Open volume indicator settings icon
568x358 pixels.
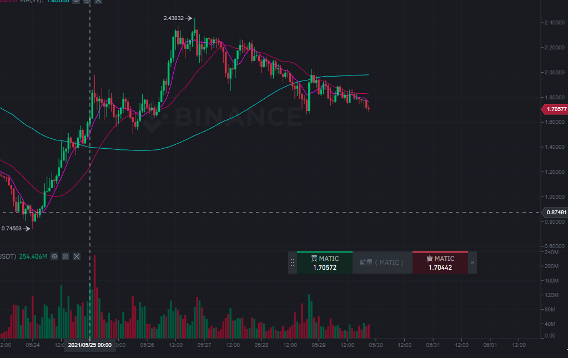click(x=66, y=256)
